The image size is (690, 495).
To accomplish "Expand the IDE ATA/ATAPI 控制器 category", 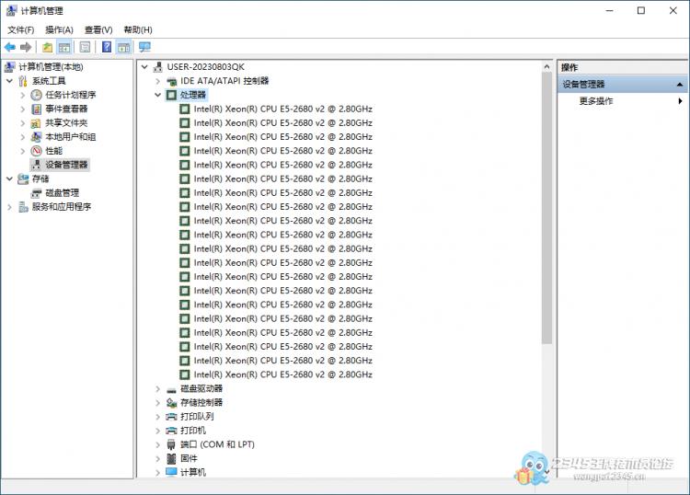I will coord(158,81).
